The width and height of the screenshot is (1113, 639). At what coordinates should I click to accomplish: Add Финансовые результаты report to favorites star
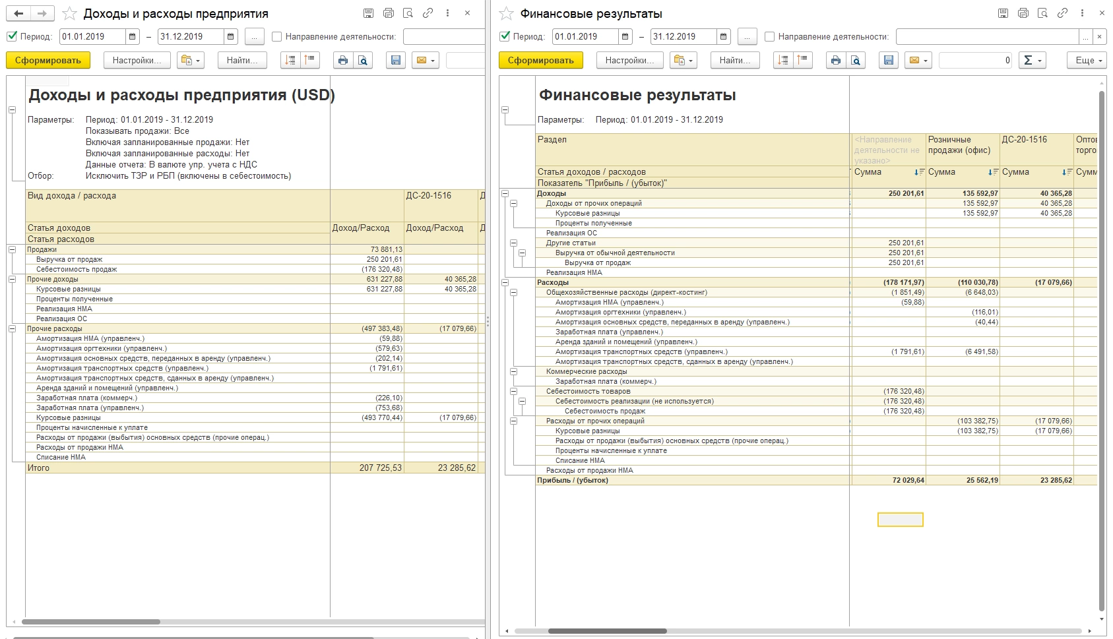tap(506, 13)
